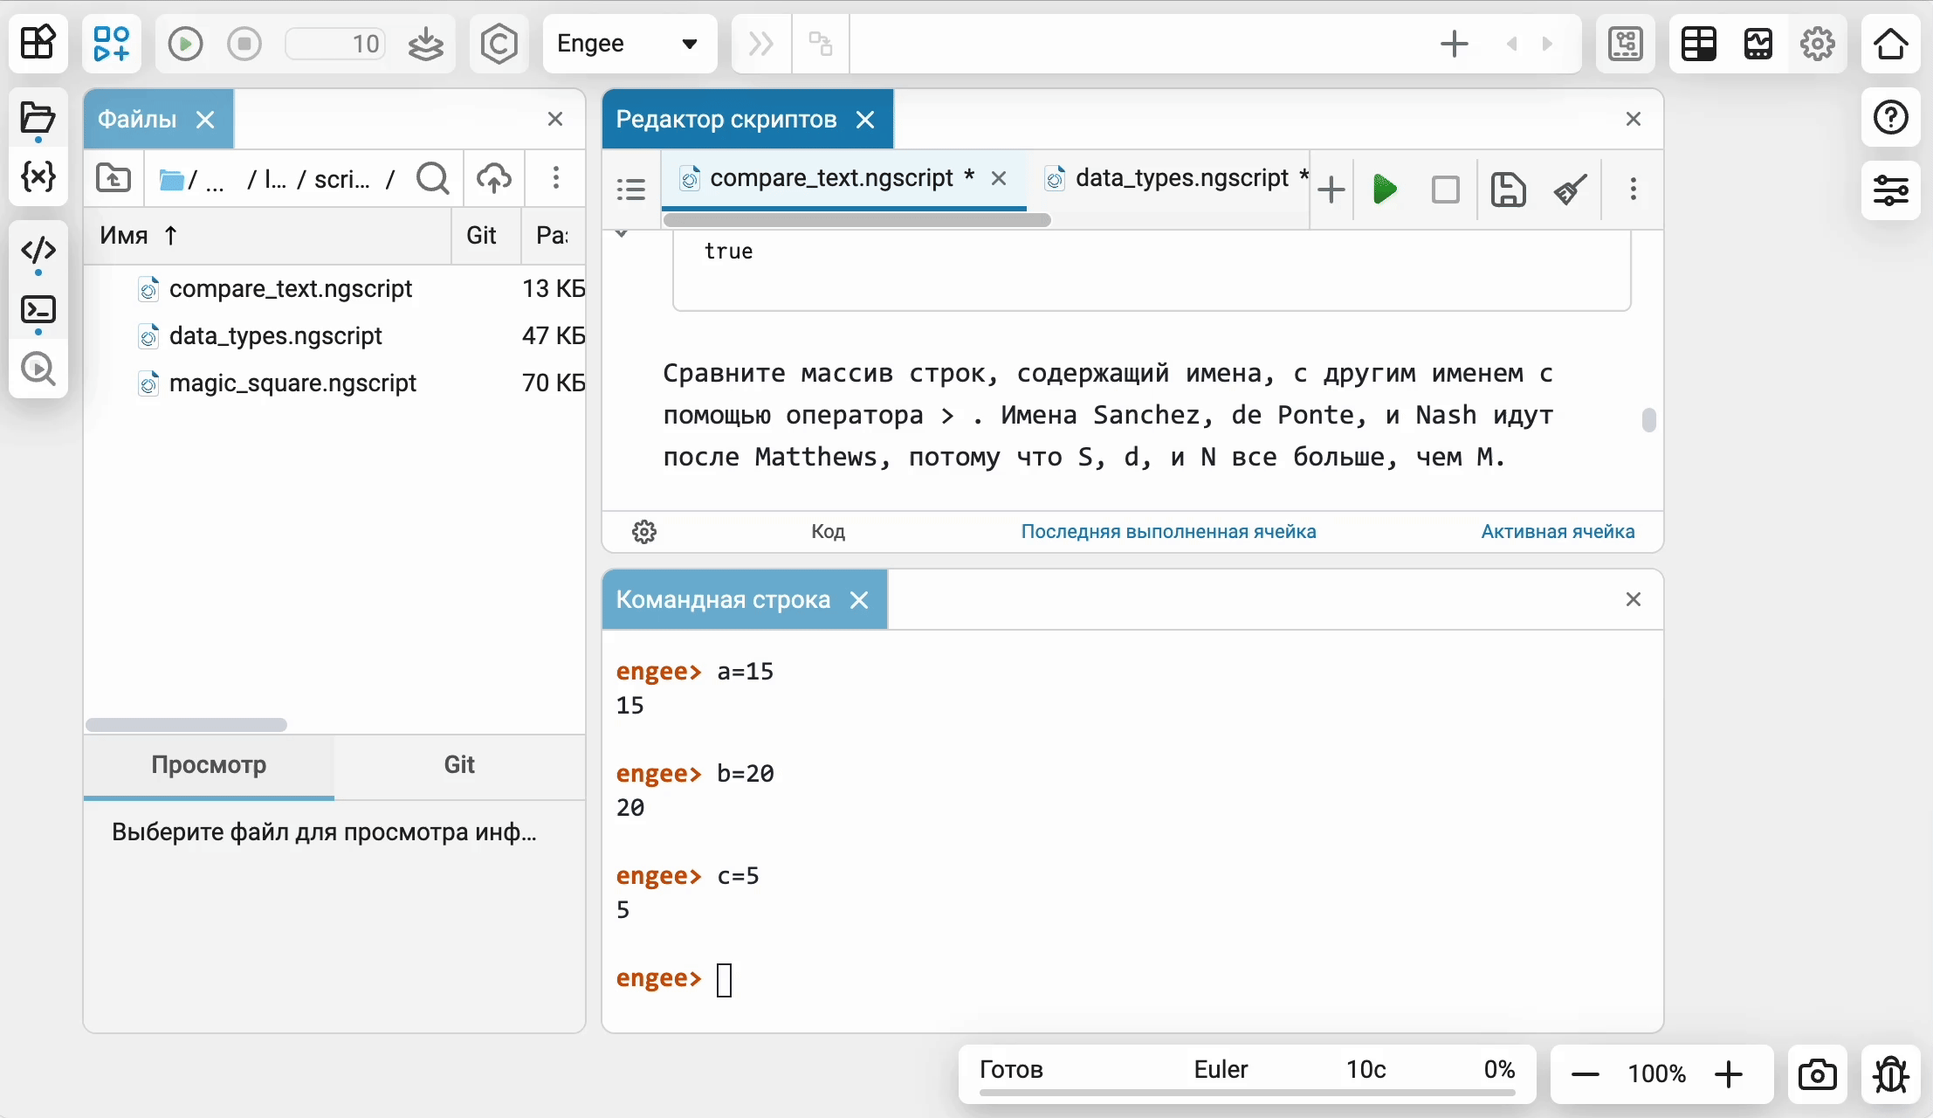
Task: Open the files panel three-dot menu
Action: pos(555,178)
